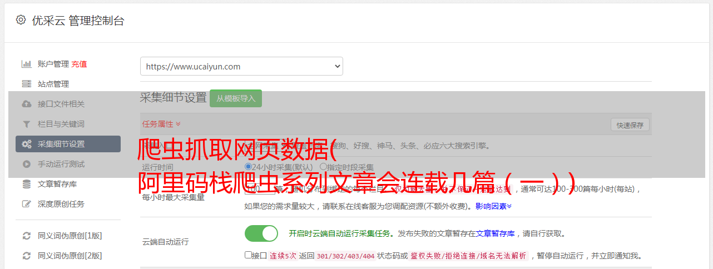Click the bar chart icon for 账户管理
713x269 pixels.
(26, 64)
